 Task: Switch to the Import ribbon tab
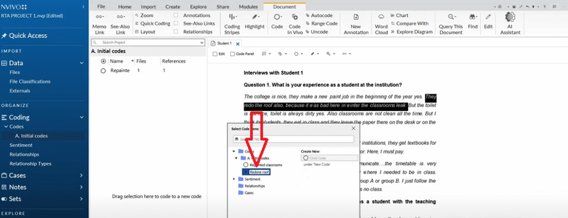tap(149, 7)
